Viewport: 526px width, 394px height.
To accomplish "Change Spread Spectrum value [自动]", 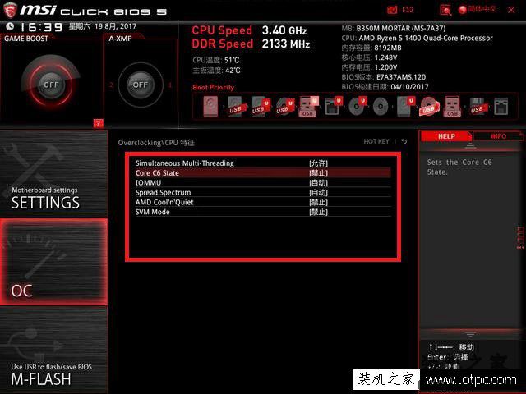I will 318,192.
